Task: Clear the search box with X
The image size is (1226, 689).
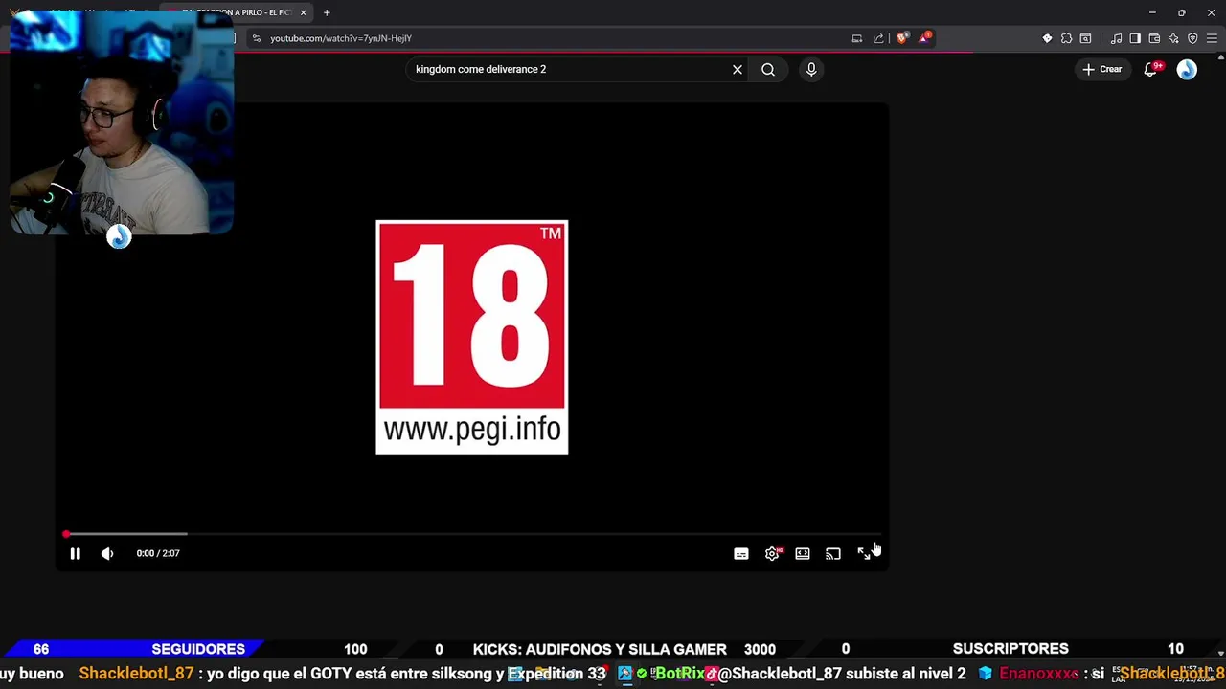Action: pos(738,69)
